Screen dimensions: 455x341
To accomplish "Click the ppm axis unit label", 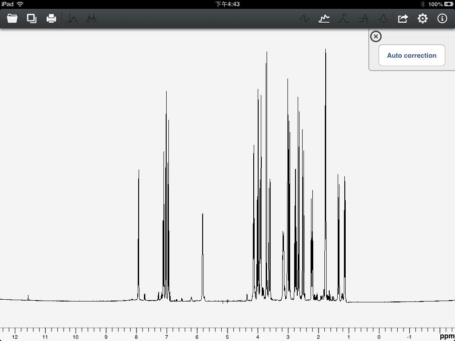I will 447,337.
